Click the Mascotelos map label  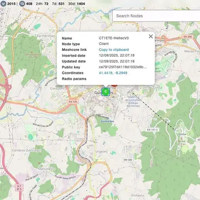click(47, 169)
